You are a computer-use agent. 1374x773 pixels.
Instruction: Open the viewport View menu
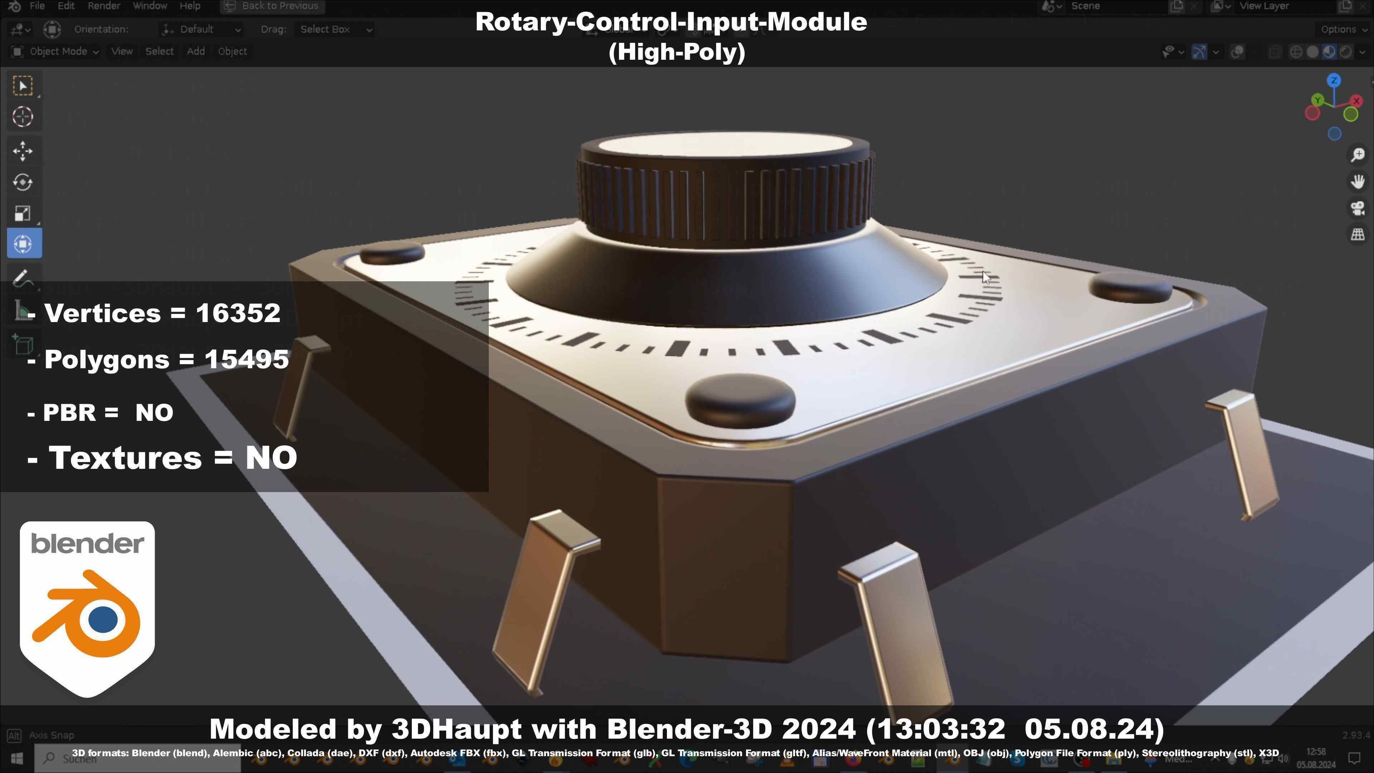[122, 52]
